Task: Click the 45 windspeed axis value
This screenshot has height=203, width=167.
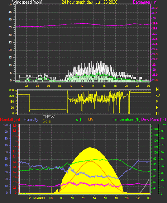Action: point(10,12)
